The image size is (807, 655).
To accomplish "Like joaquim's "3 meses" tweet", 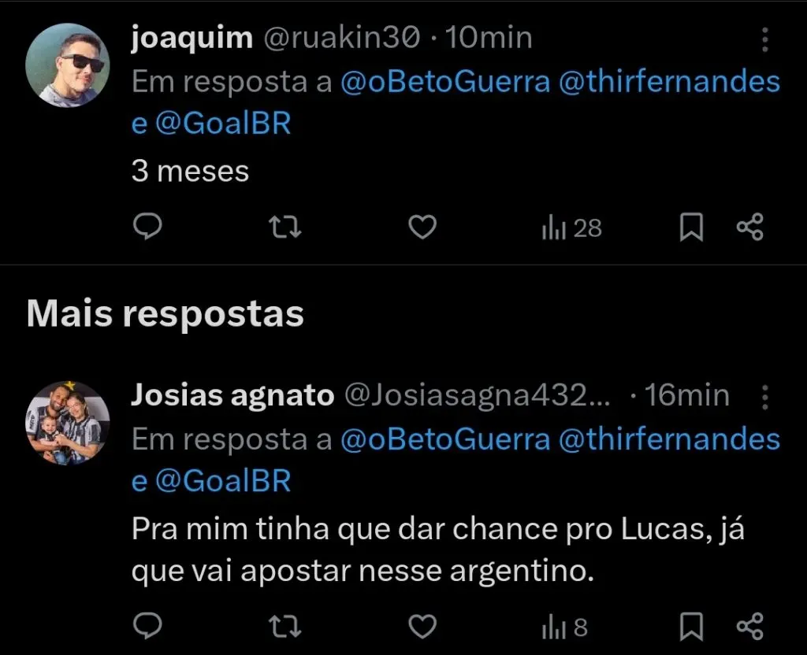I will pyautogui.click(x=423, y=228).
